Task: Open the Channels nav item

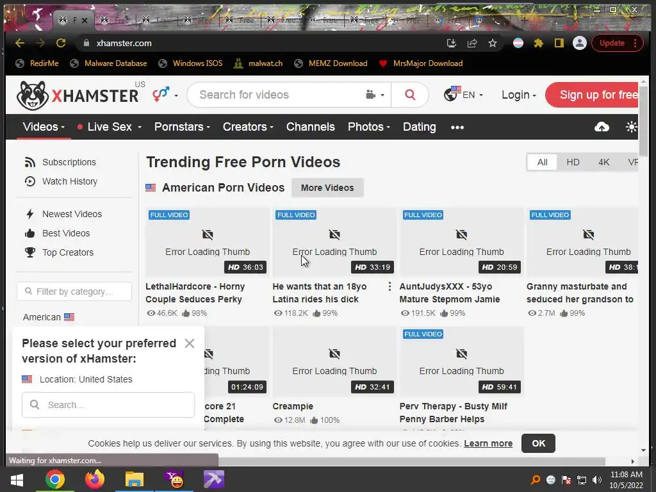Action: [311, 127]
